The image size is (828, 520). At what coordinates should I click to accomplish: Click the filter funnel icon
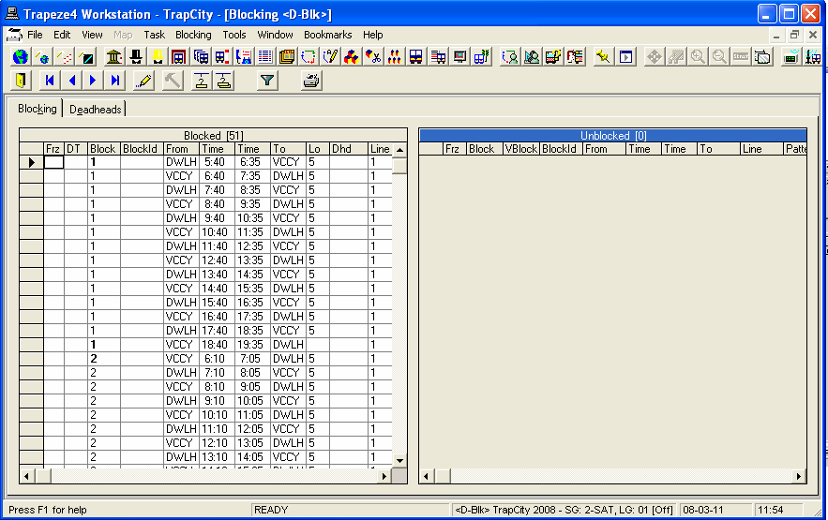coord(268,81)
